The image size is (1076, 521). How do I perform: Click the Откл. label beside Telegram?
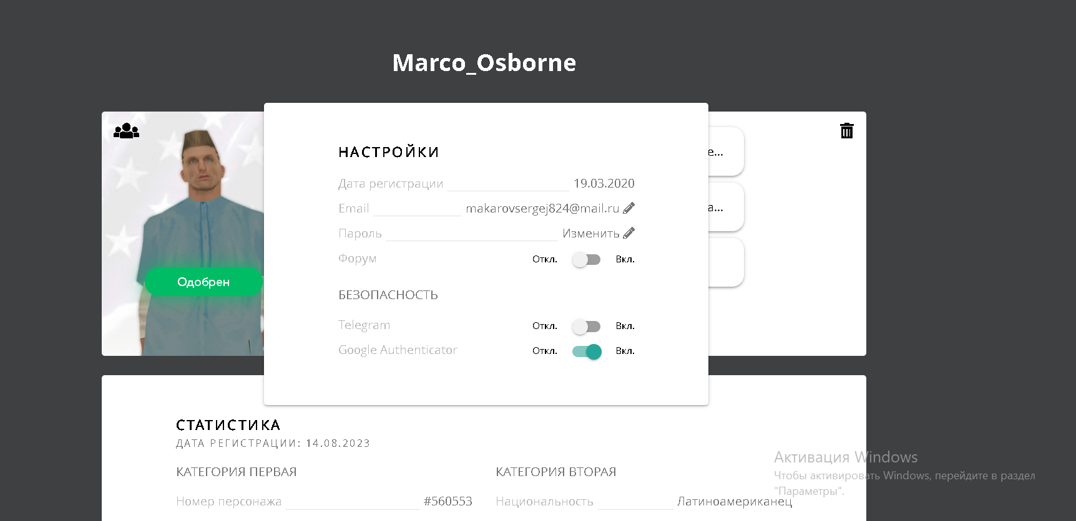pos(545,326)
